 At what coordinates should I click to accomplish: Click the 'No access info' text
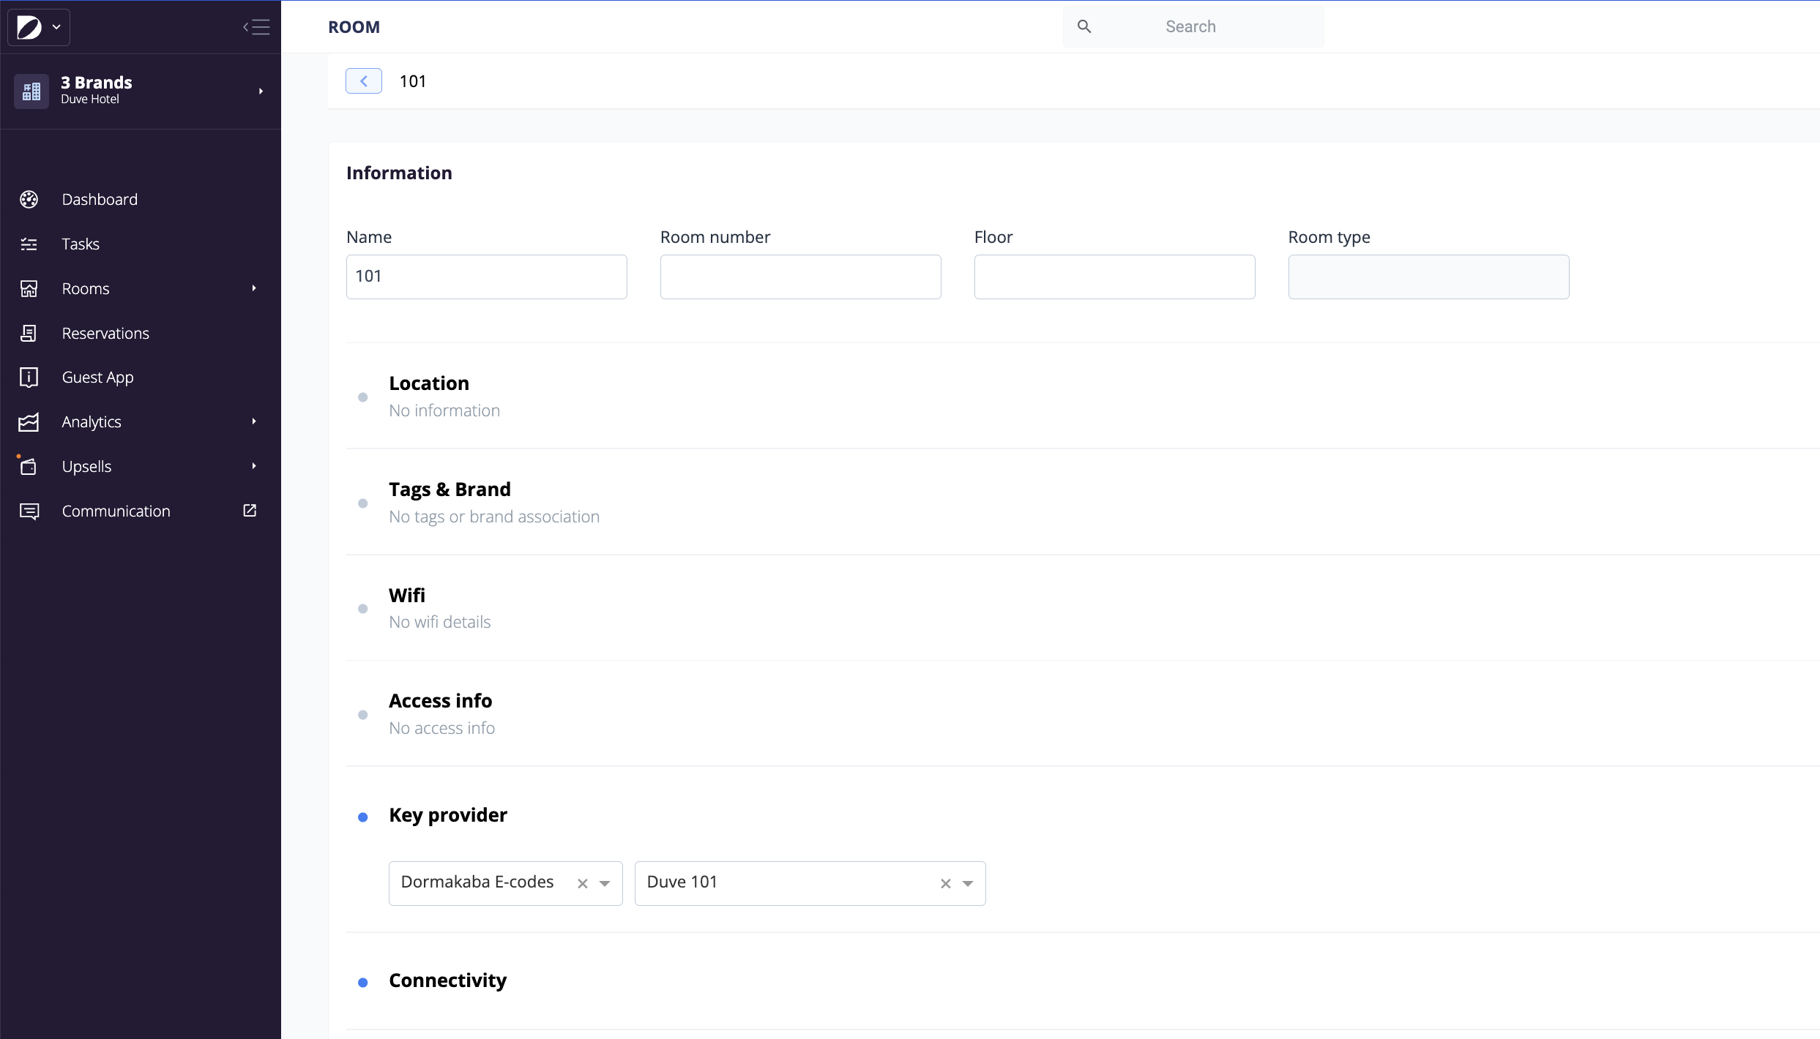coord(441,728)
